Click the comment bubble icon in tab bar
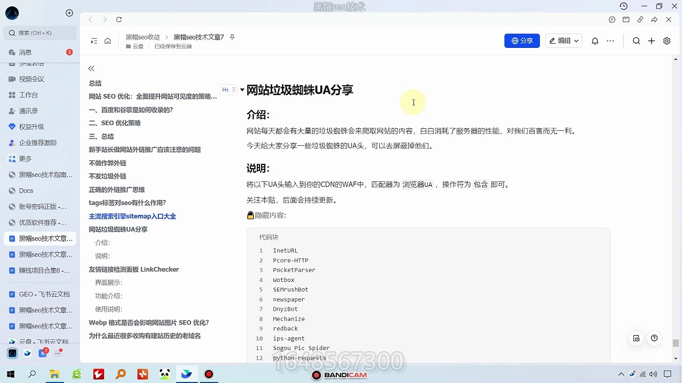This screenshot has width=682, height=383. (x=612, y=20)
